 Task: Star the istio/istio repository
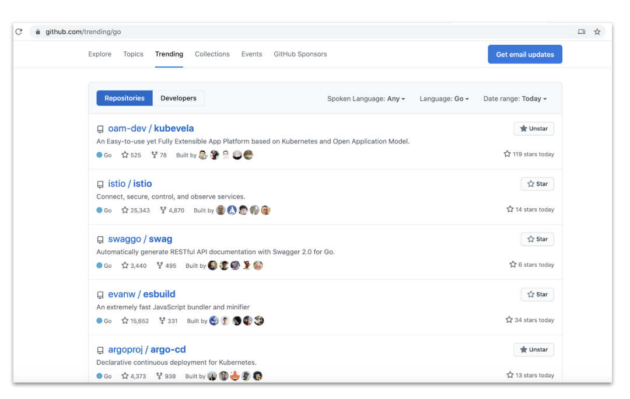[x=537, y=184]
